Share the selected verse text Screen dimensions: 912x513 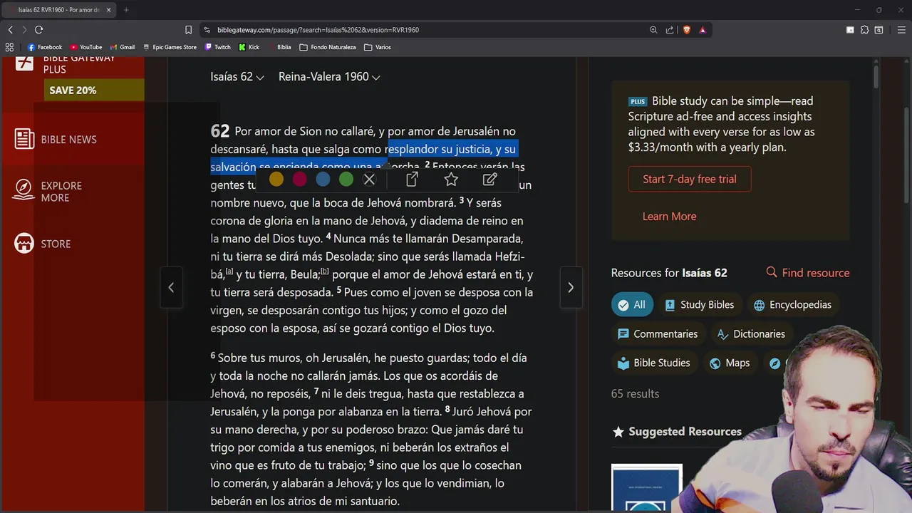click(x=412, y=180)
